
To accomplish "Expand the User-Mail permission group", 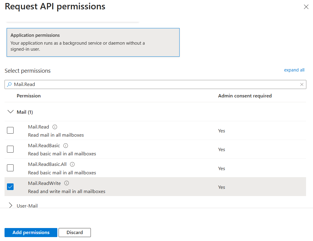I will coord(11,205).
